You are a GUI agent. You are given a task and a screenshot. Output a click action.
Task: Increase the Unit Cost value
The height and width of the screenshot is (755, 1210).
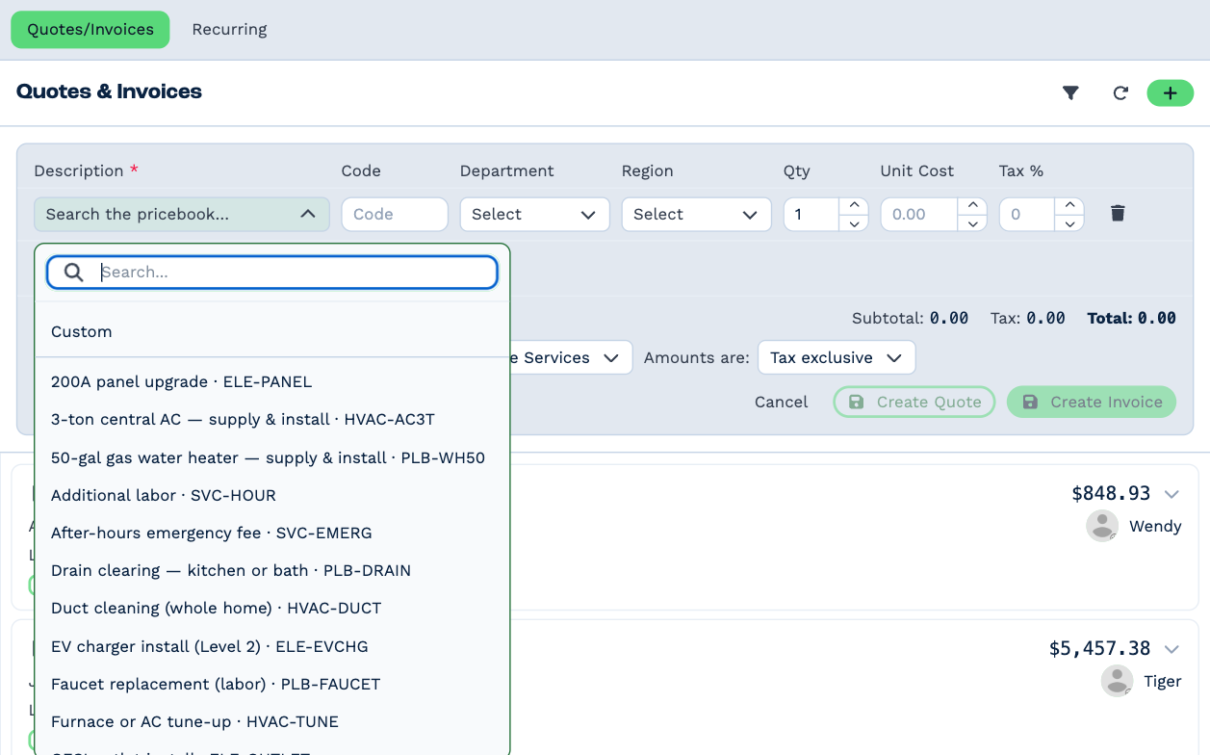pyautogui.click(x=973, y=205)
